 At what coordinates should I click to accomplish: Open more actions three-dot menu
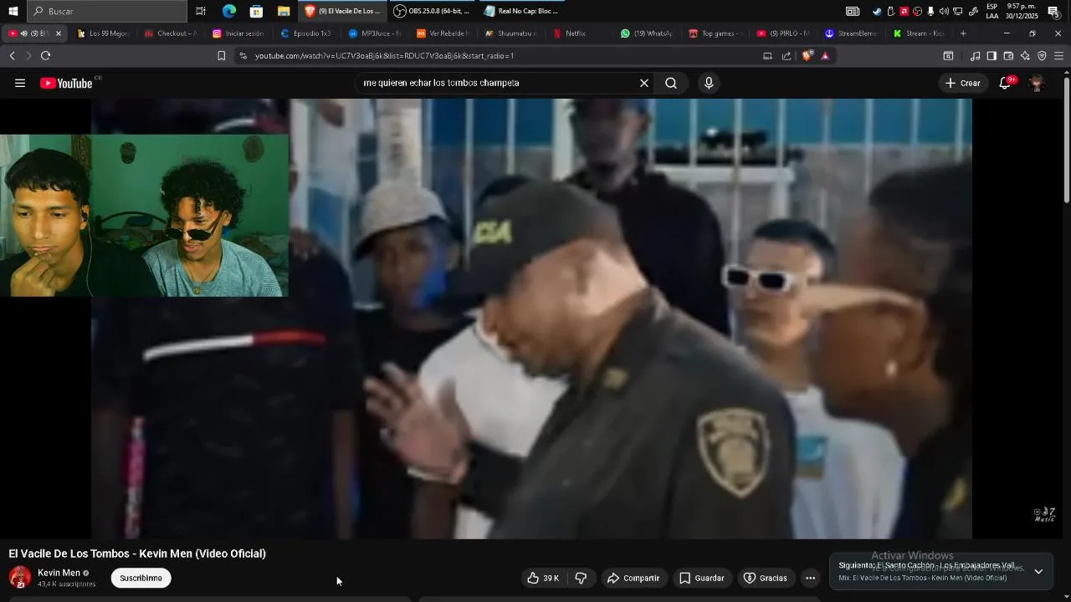[x=810, y=578]
